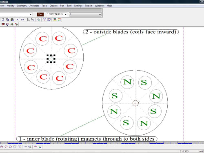
Task: Click the Paste icon in toolbar
Action: coord(12,20)
